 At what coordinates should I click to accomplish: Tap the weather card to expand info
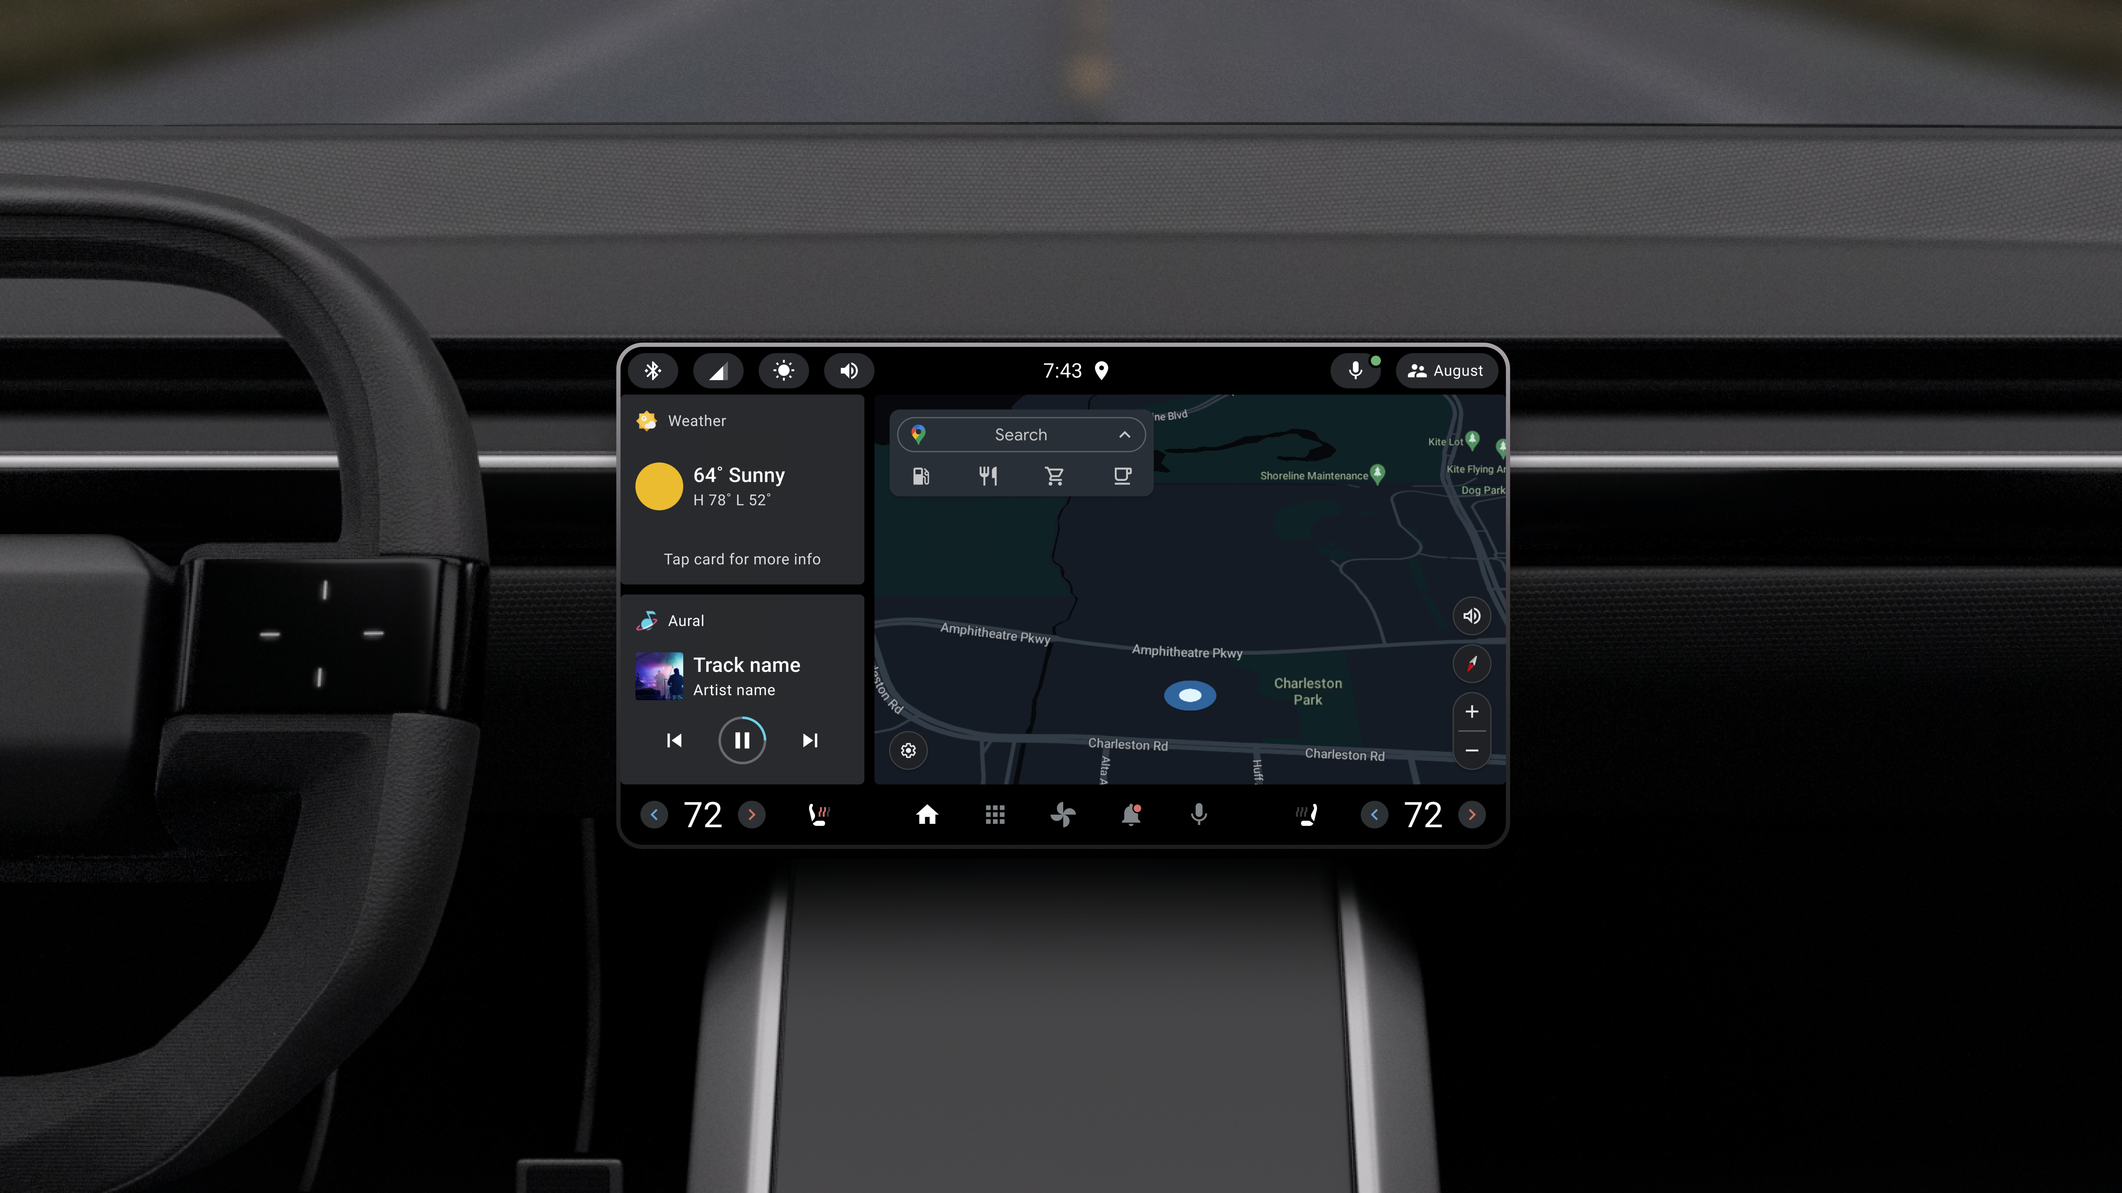[x=742, y=488]
